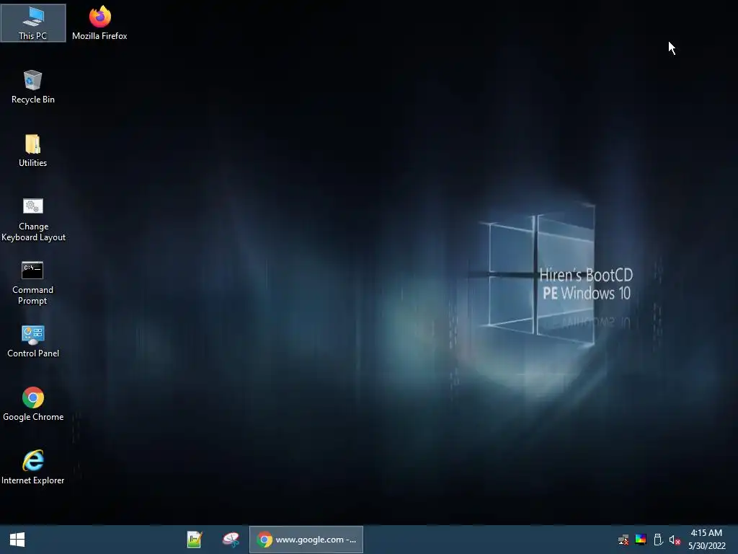Open the muted volume tray icon

pos(675,540)
